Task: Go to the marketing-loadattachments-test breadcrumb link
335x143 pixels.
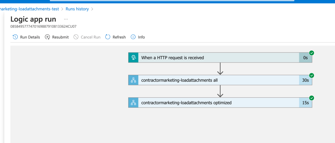Action: (x=29, y=9)
